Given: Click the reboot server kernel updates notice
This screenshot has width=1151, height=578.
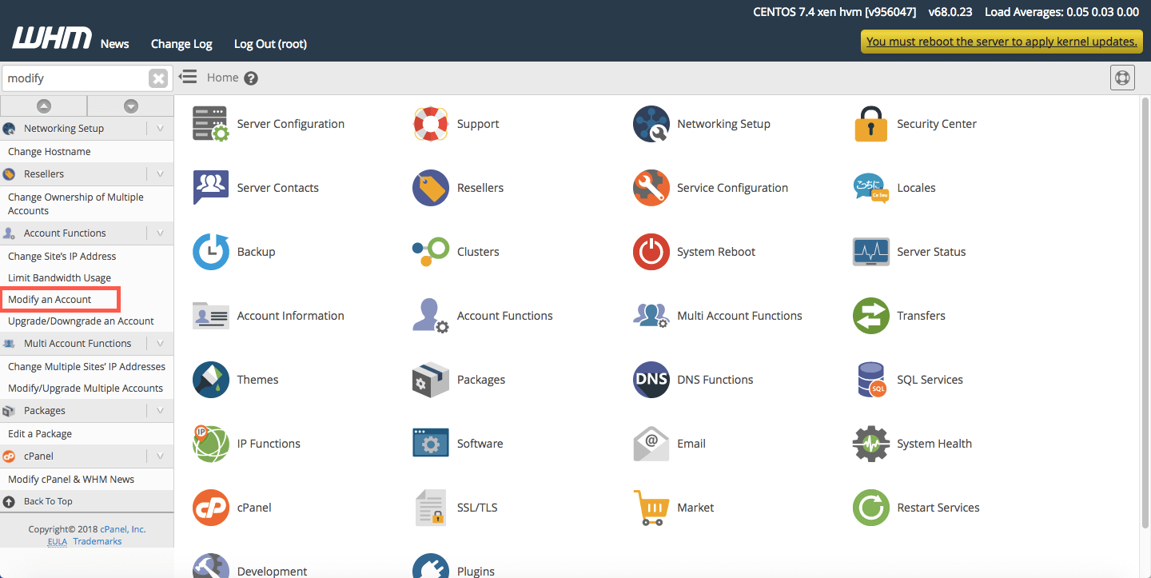Looking at the screenshot, I should (1002, 42).
